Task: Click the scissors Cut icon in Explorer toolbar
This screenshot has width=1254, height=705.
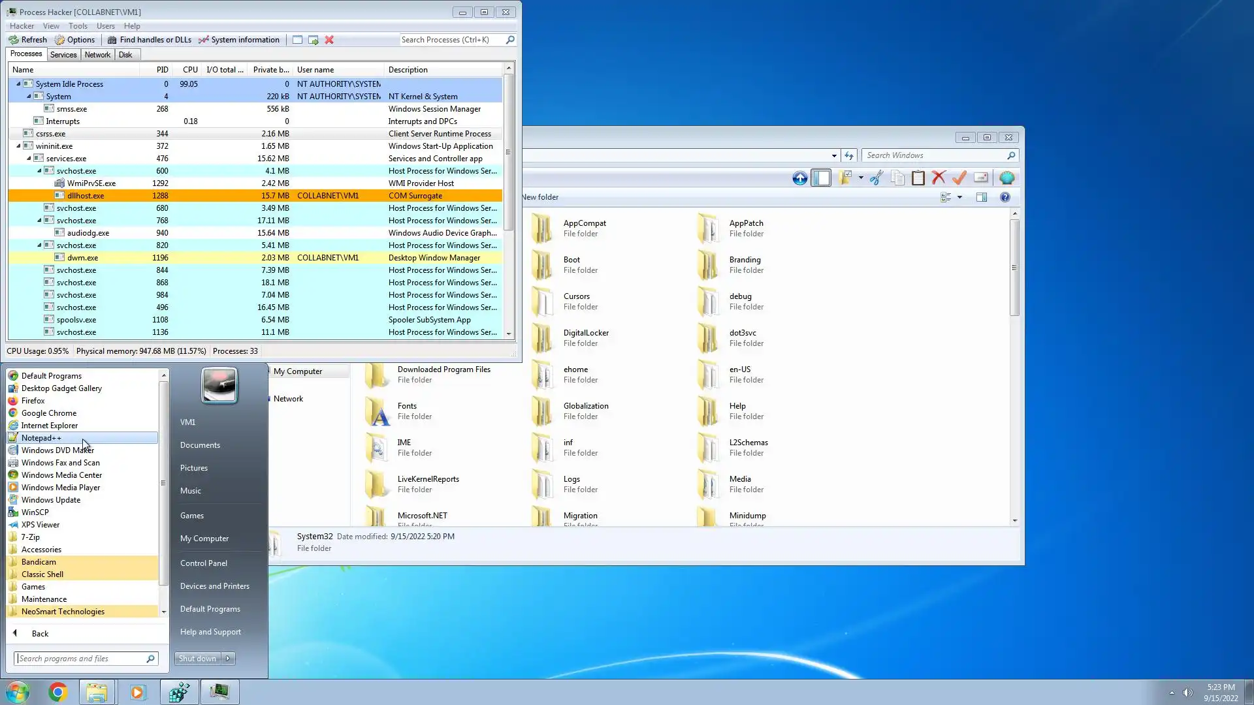Action: click(876, 178)
